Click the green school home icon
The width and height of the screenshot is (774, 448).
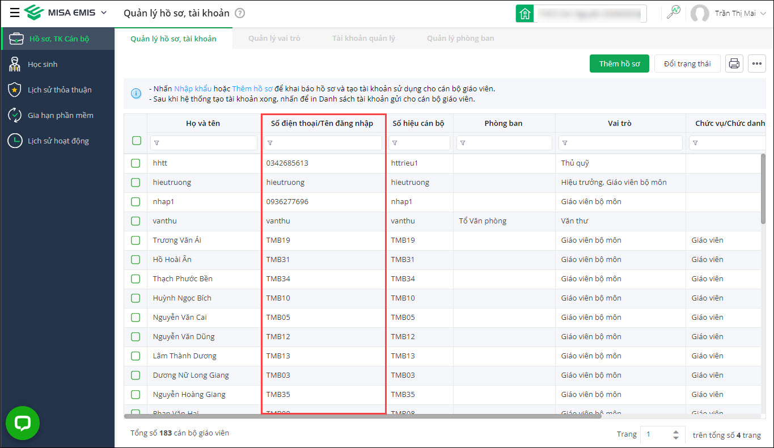tap(525, 14)
